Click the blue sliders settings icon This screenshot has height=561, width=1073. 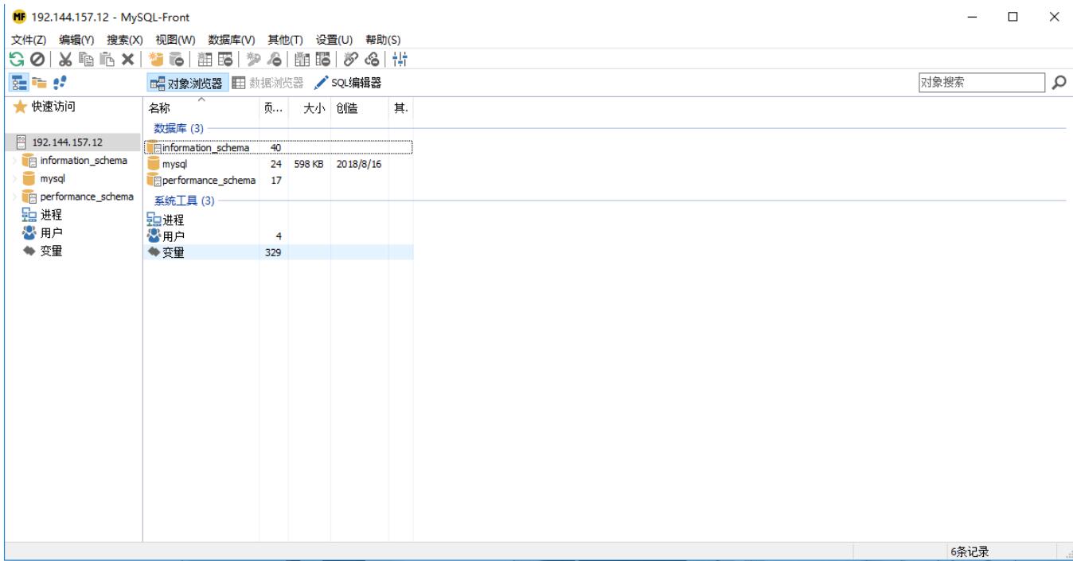[x=400, y=60]
